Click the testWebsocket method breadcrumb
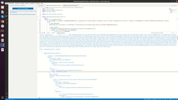Viewport: 178px width, 100px height. click(80, 7)
